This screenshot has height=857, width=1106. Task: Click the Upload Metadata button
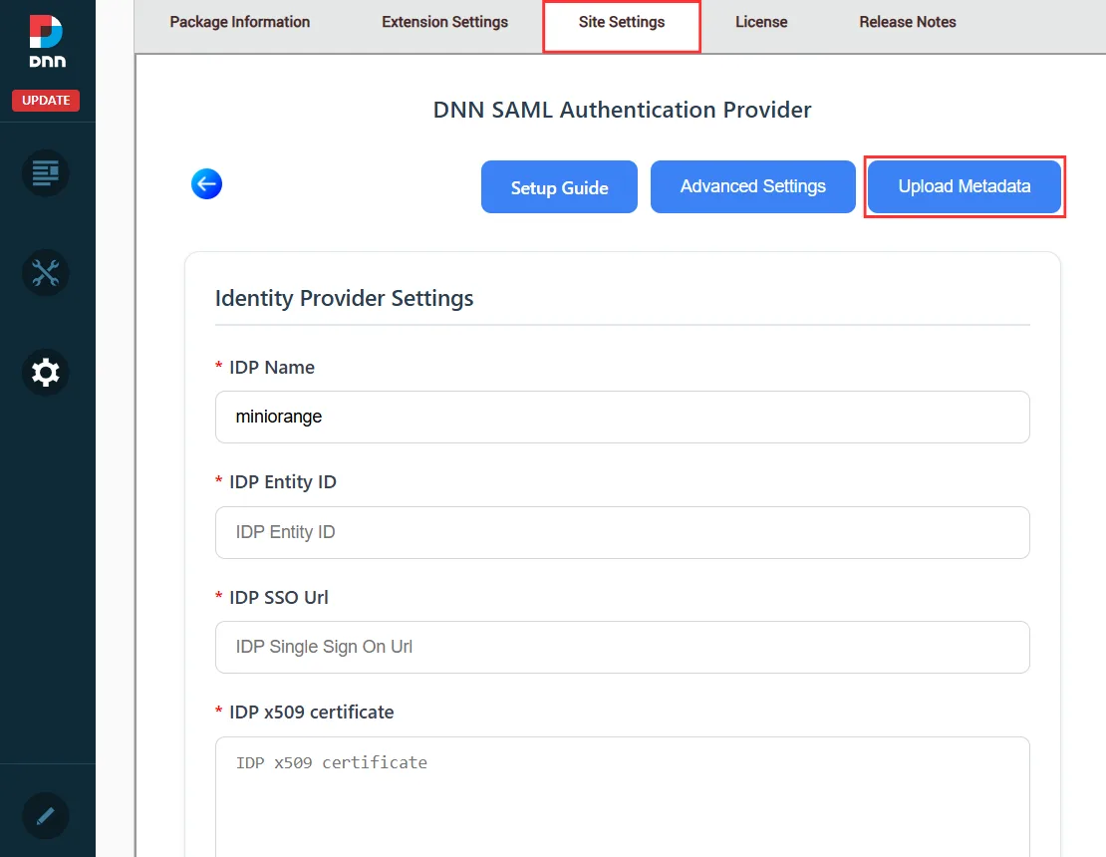965,187
